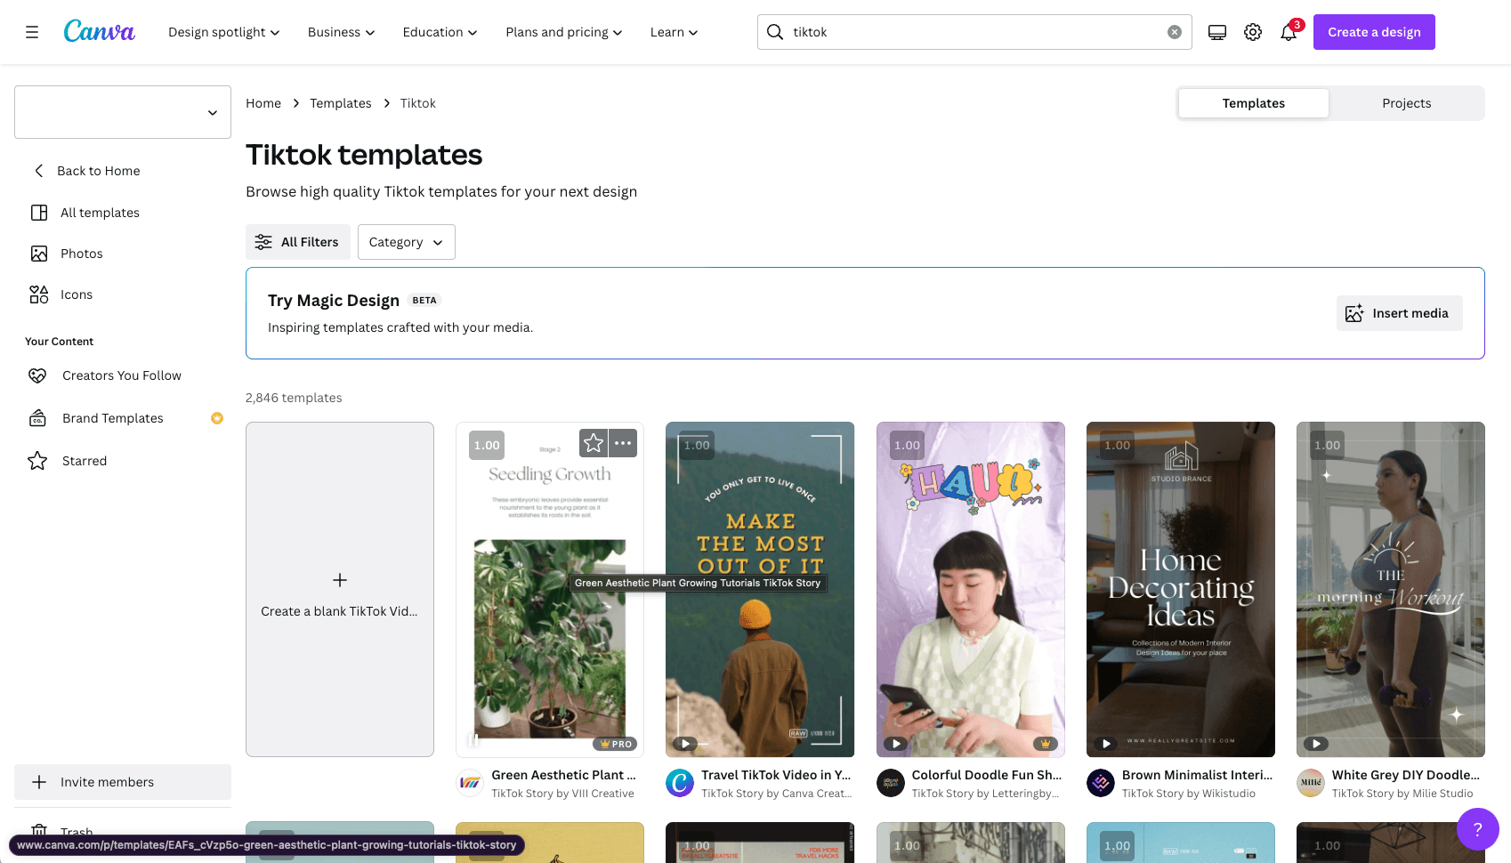This screenshot has height=863, width=1511.
Task: Clear the tiktok search text
Action: (x=1175, y=32)
